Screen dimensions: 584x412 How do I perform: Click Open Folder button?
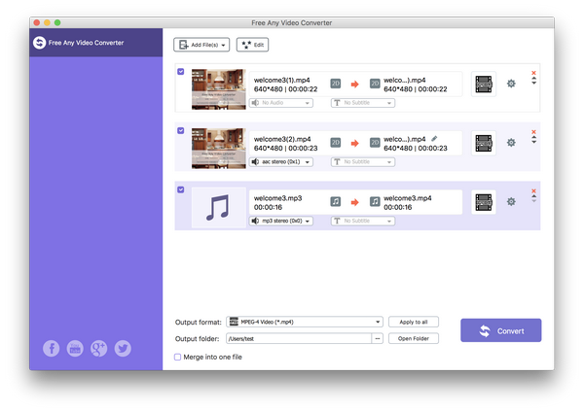point(414,338)
